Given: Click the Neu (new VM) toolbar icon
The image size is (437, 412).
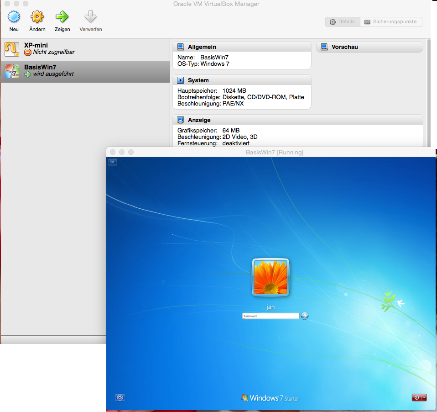Looking at the screenshot, I should (x=14, y=17).
